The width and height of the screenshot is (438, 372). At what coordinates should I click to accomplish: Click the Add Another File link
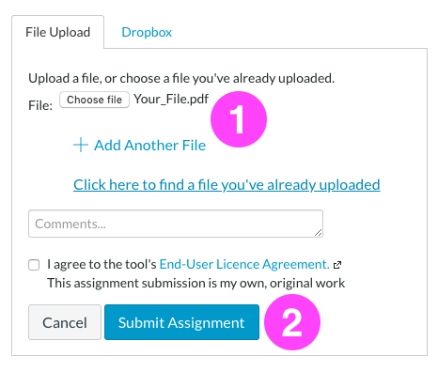tap(149, 145)
